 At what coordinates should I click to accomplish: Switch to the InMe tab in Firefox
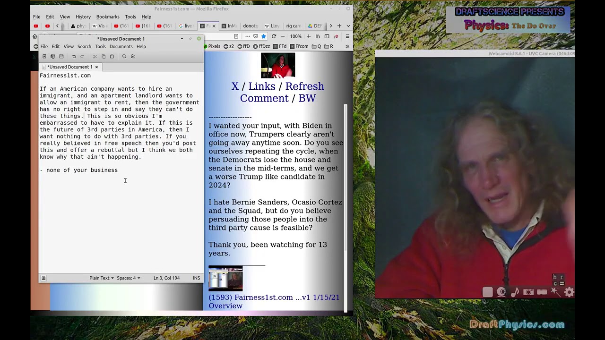click(x=230, y=26)
